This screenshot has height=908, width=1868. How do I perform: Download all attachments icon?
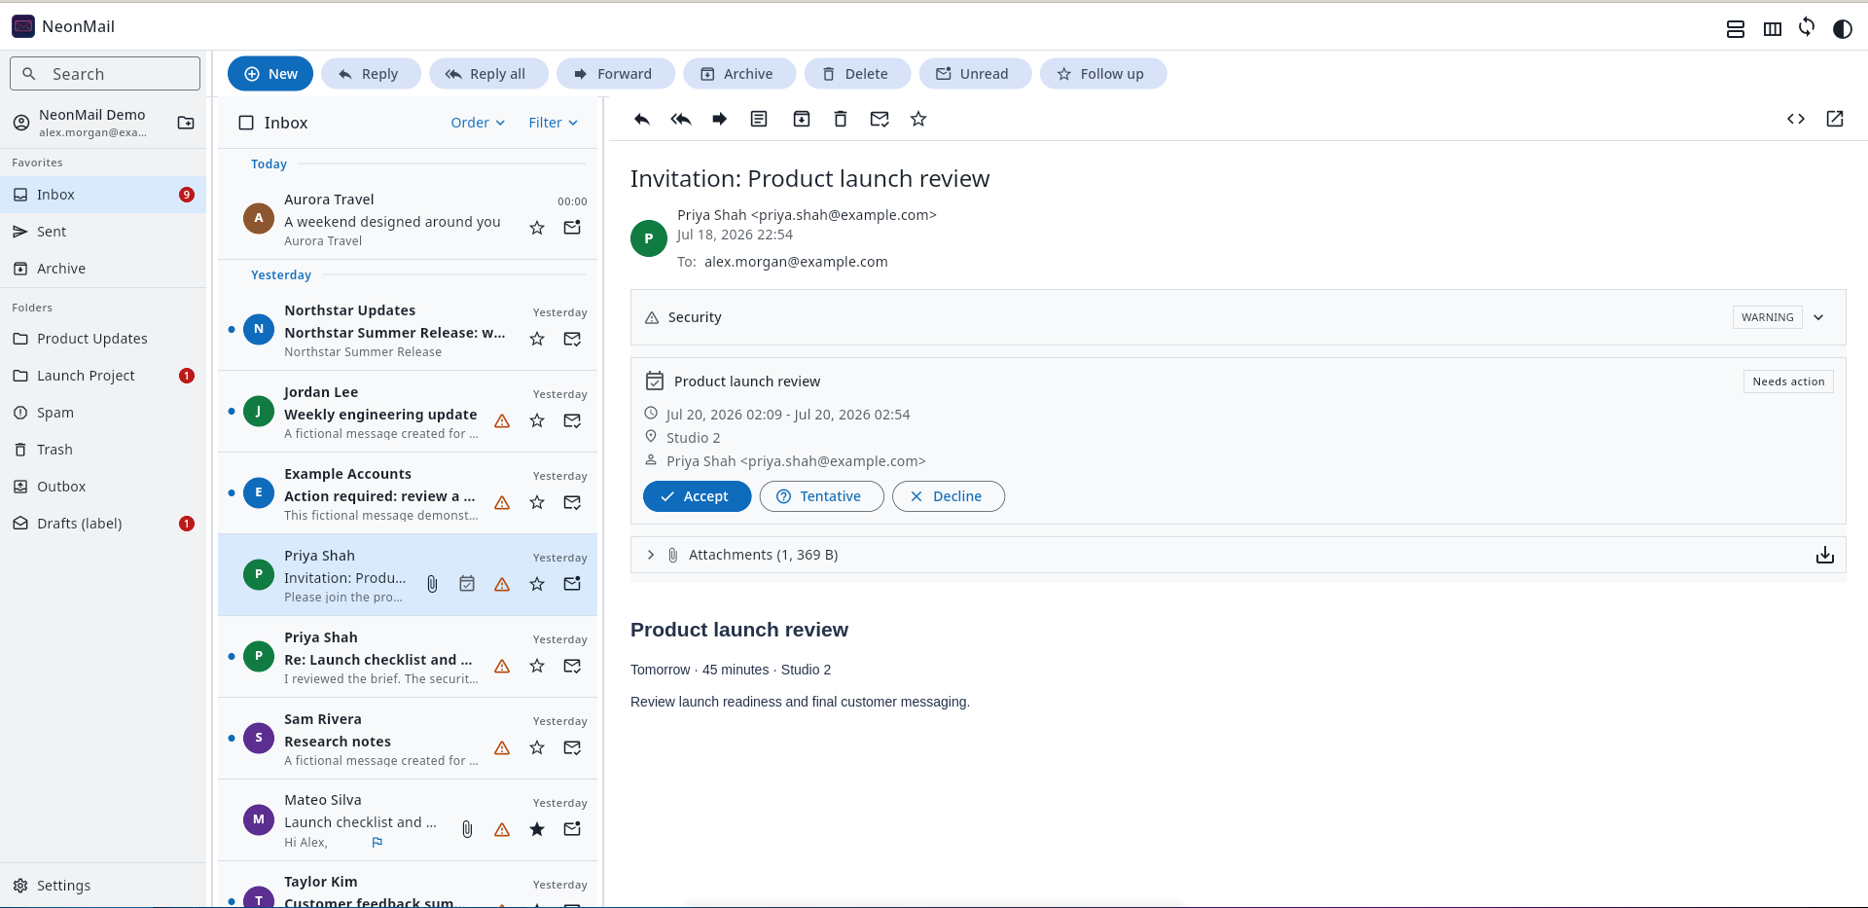(1825, 555)
